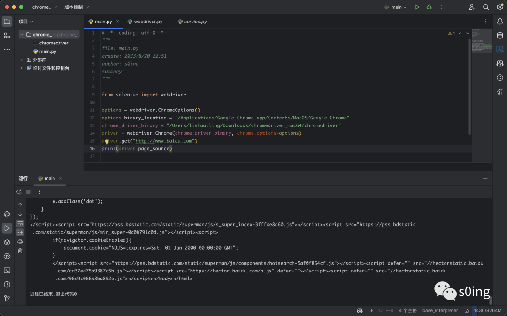This screenshot has height=316, width=507.
Task: Open Run panel options menu
Action: pos(476,178)
